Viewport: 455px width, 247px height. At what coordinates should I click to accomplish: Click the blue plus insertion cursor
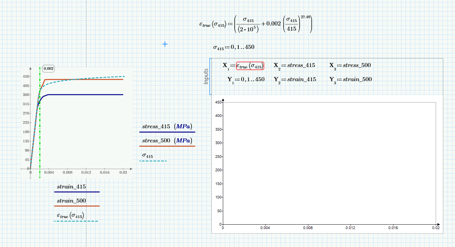tap(165, 44)
